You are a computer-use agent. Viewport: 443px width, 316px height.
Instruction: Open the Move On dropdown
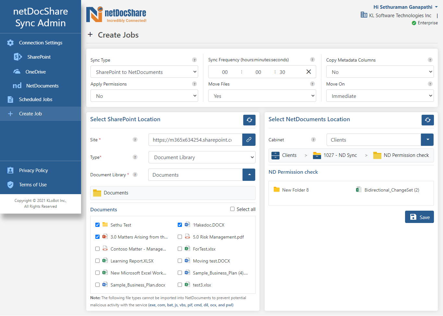(380, 96)
